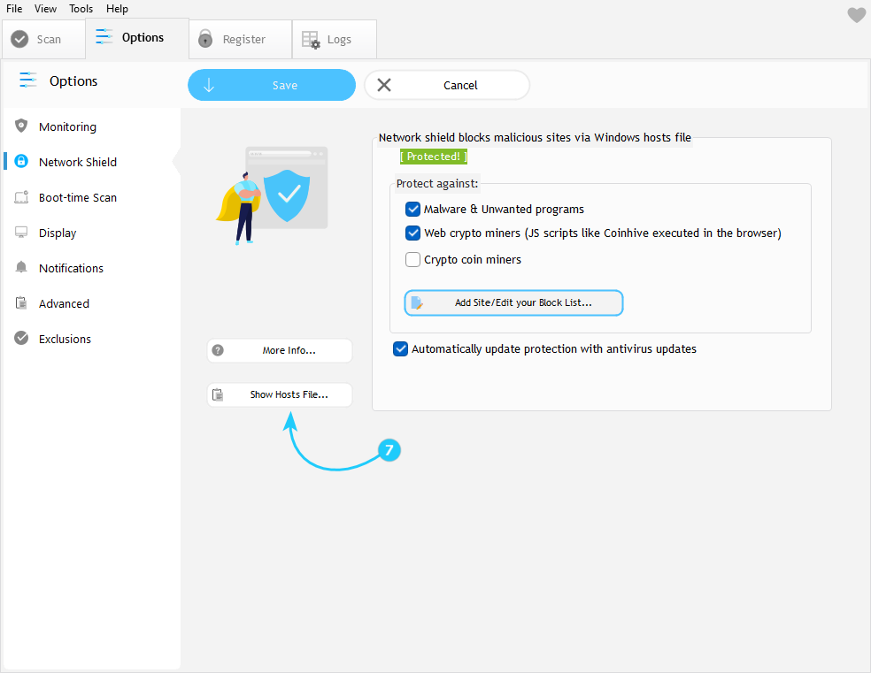Click the Monitoring shield icon in sidebar

[21, 126]
